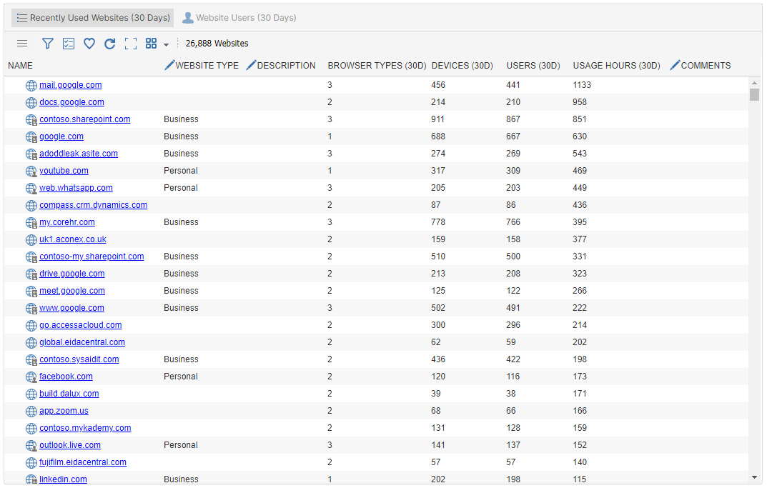Click the business globe icon for my.corehr.com
767x488 pixels.
tap(31, 222)
